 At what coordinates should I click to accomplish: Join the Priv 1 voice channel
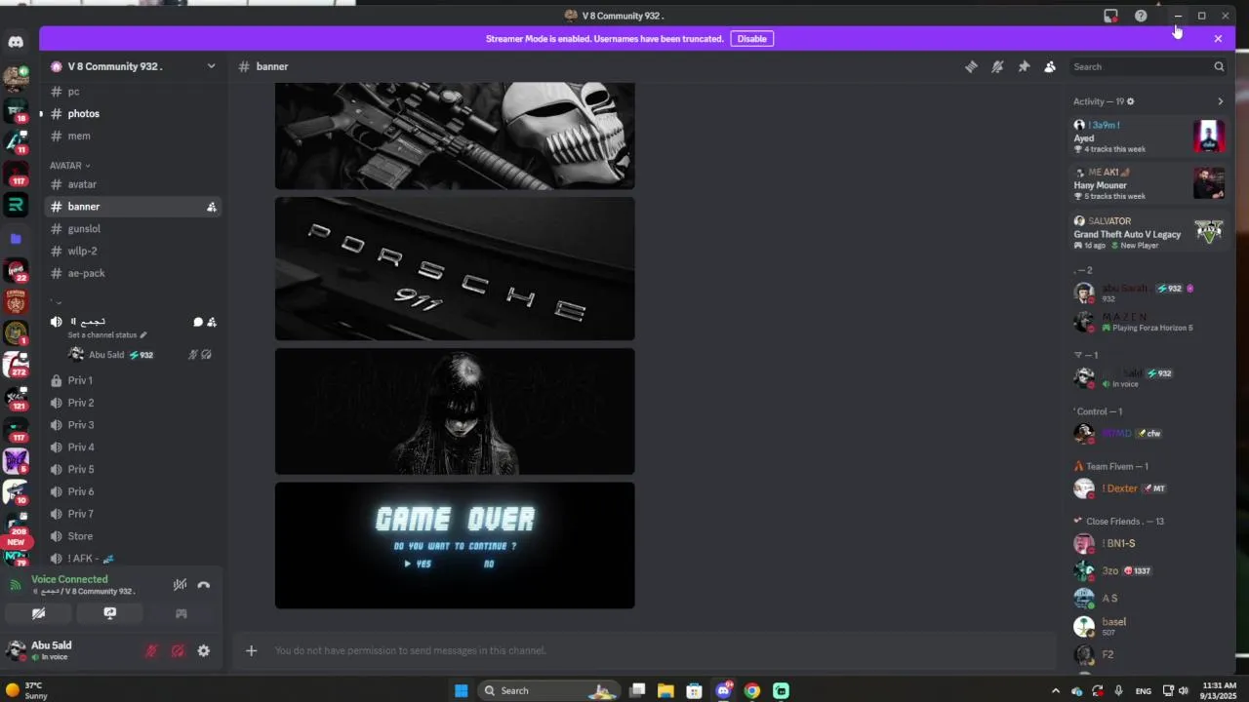(133, 380)
